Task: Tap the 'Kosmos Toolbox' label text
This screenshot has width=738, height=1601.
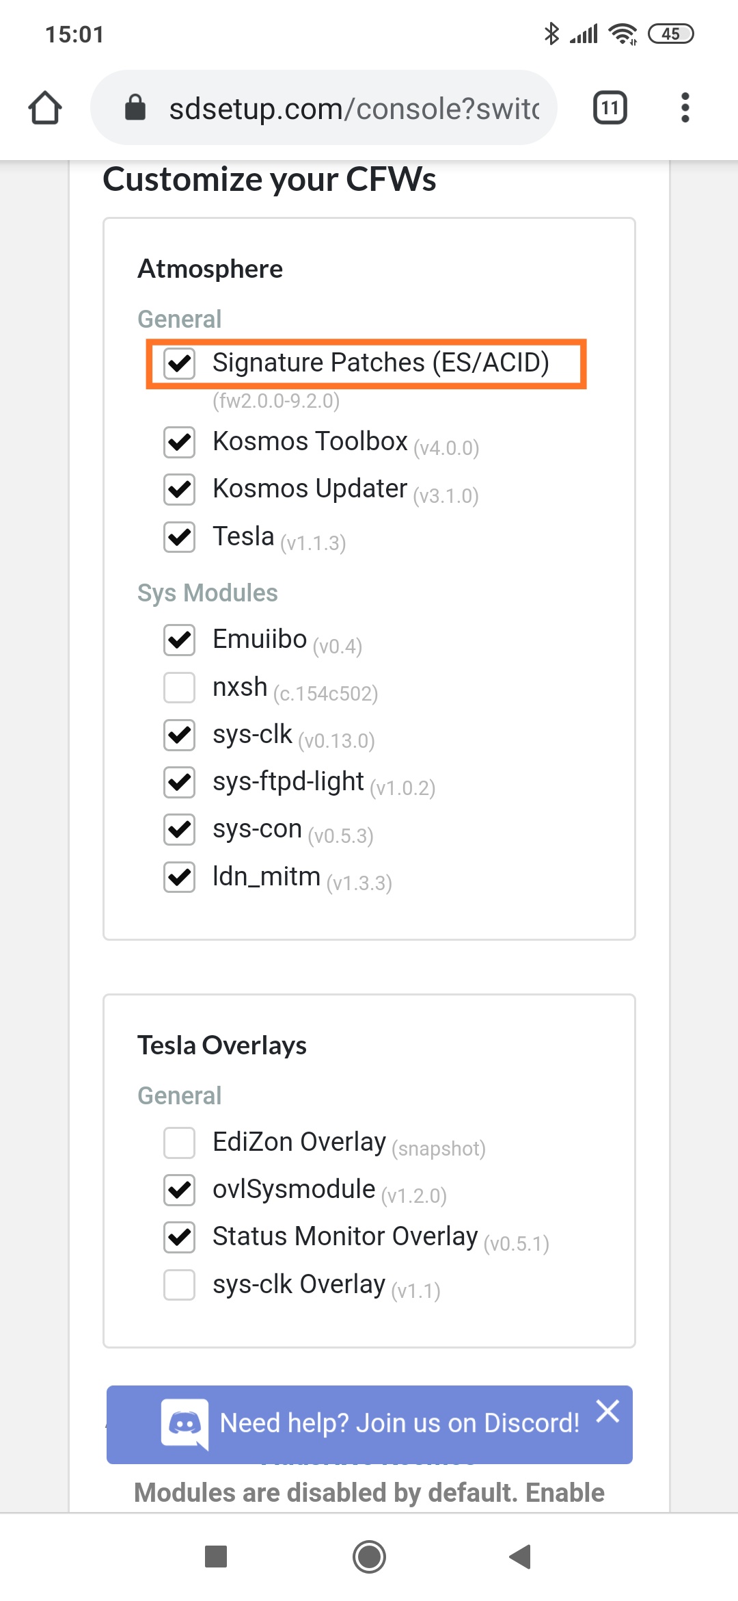Action: (310, 441)
